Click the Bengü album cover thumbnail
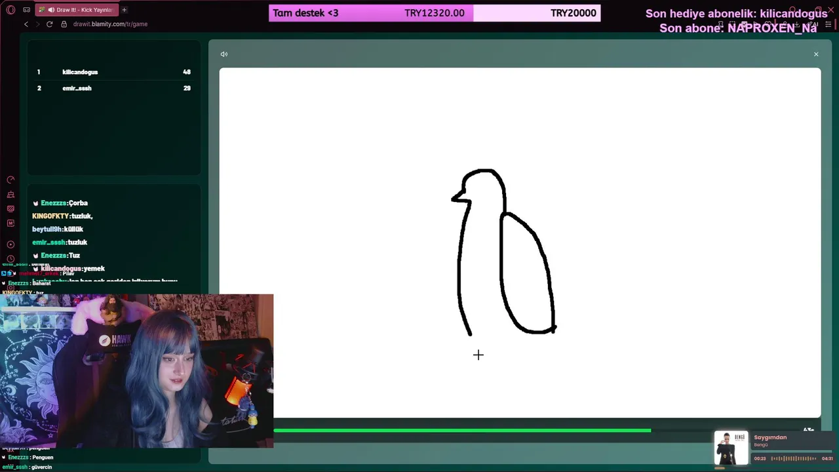Image resolution: width=839 pixels, height=472 pixels. 731,448
